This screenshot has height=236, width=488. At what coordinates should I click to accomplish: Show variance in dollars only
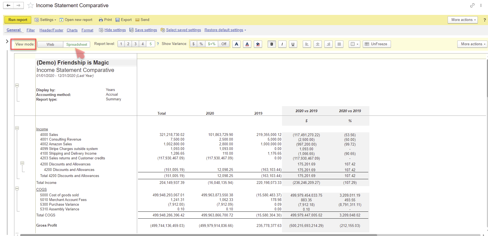pos(194,44)
